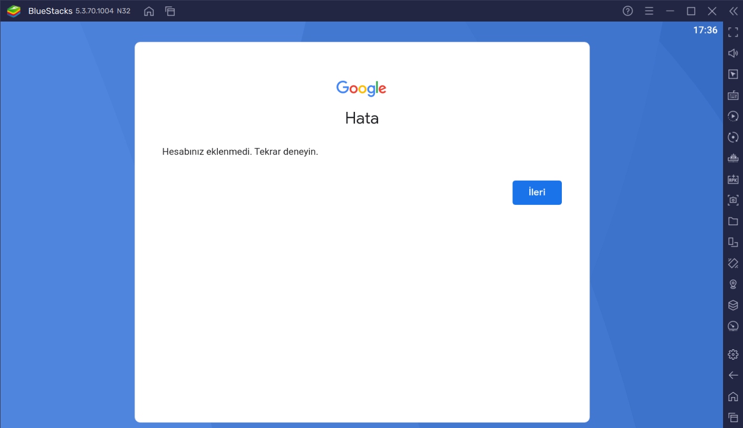Click the sync operations circular icon in the sidebar
Image resolution: width=743 pixels, height=428 pixels.
click(733, 137)
